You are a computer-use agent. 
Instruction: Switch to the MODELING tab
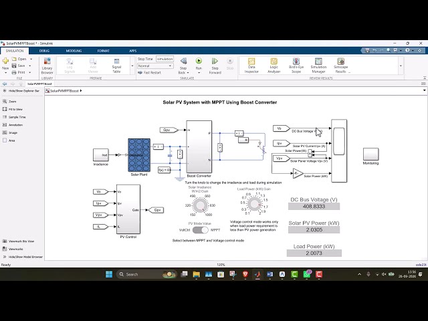(74, 51)
